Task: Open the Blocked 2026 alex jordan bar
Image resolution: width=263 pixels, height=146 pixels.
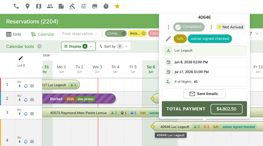Action: point(79,99)
